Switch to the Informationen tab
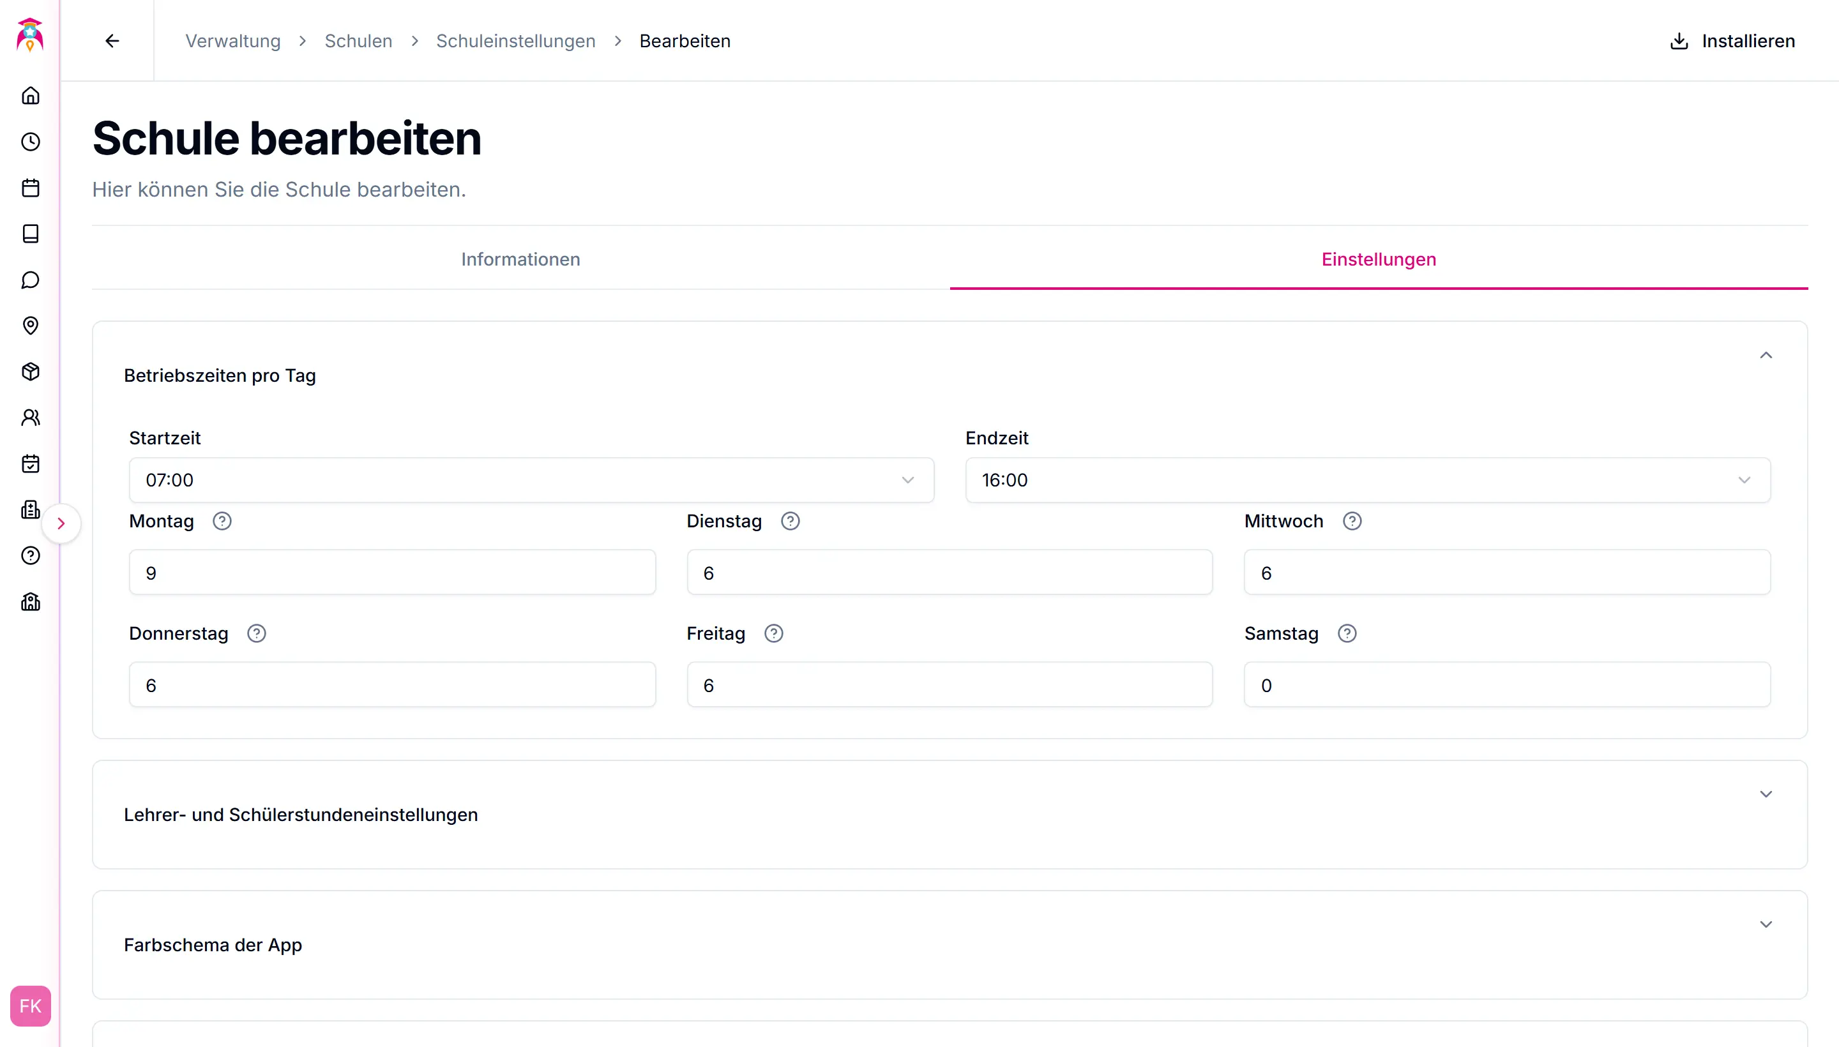The image size is (1839, 1047). pos(520,259)
